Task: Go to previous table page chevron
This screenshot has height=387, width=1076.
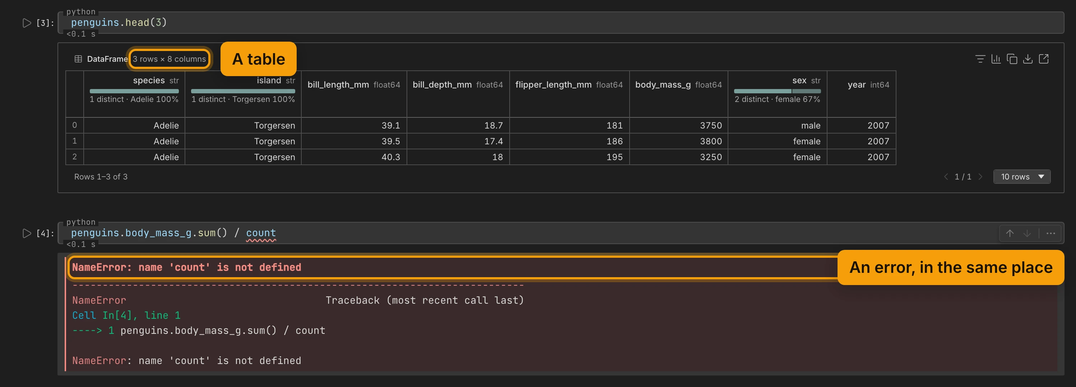Action: pos(946,177)
